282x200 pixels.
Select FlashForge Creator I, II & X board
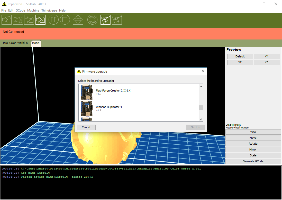pos(139,92)
